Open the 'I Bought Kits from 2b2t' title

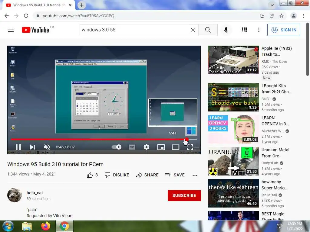tap(277, 89)
